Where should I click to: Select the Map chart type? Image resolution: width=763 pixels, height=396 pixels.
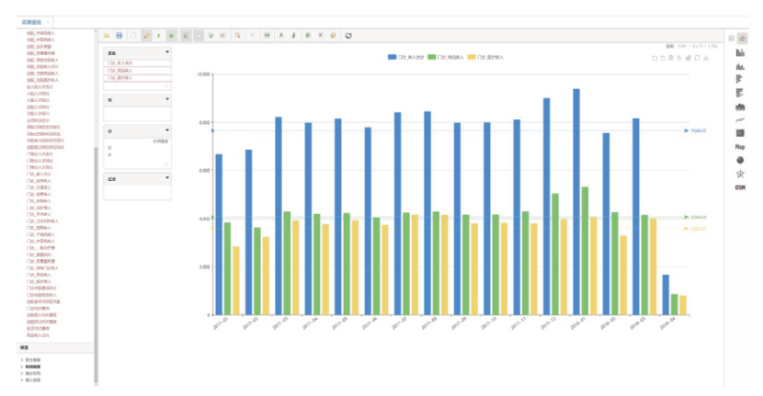point(740,147)
